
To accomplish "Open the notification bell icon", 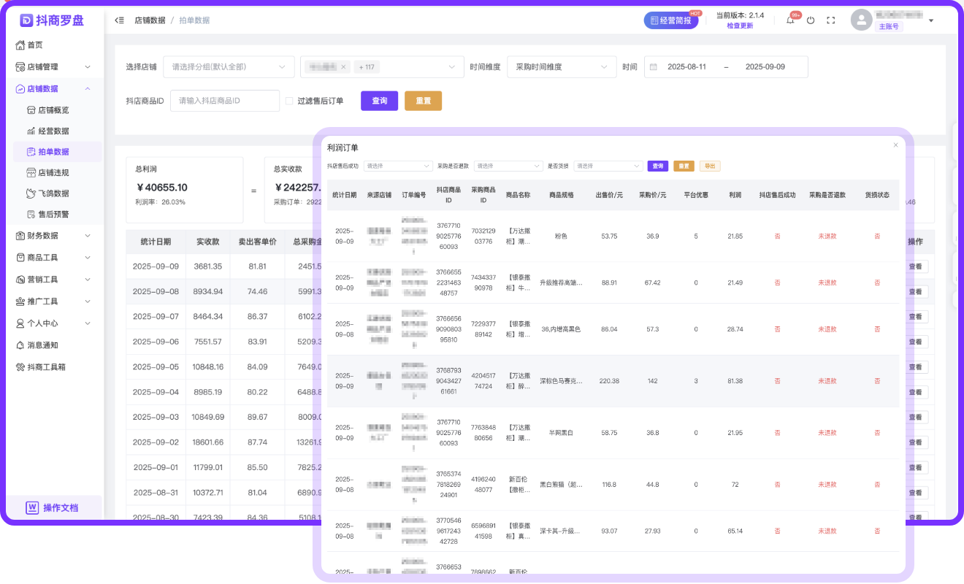I will point(790,20).
